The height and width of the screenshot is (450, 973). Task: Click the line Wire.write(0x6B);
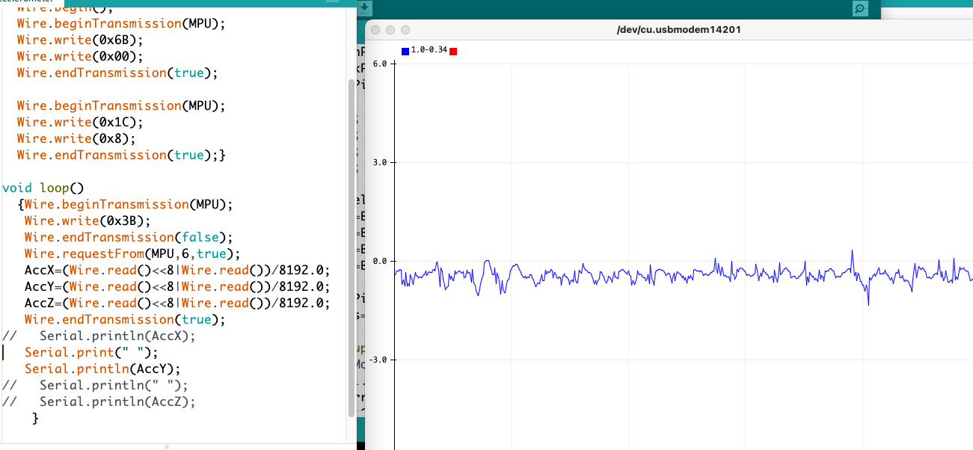coord(80,40)
